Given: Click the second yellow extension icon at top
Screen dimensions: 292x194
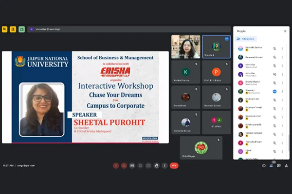Looking at the screenshot, I should [x=13, y=29].
